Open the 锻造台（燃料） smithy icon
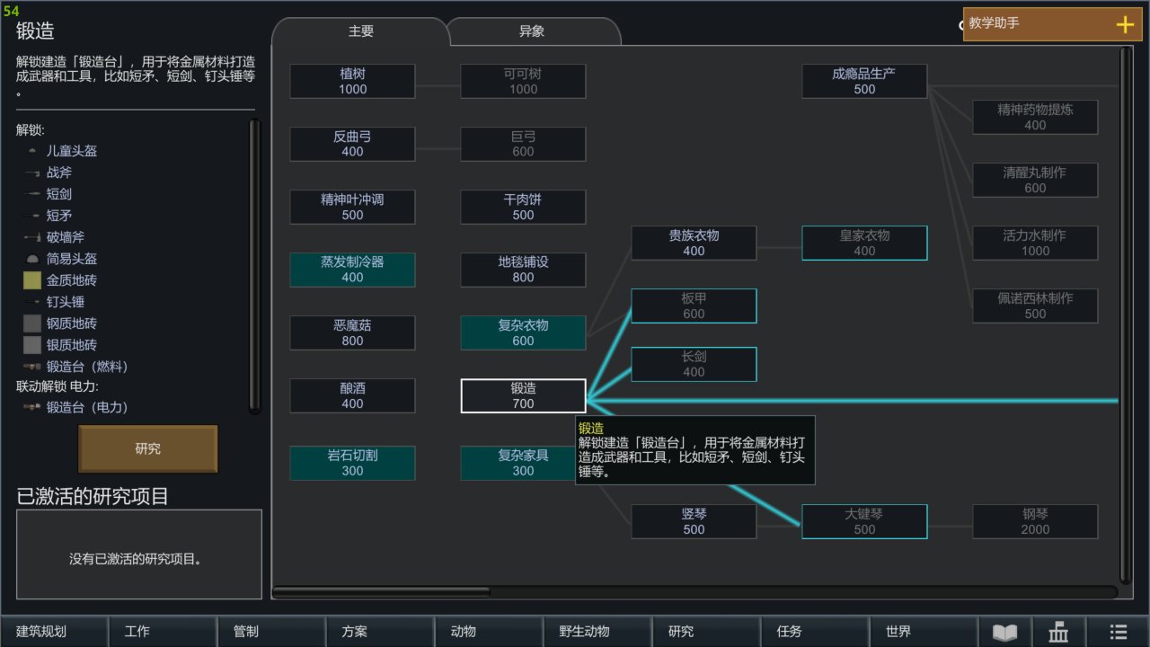The width and height of the screenshot is (1150, 647). [x=32, y=367]
